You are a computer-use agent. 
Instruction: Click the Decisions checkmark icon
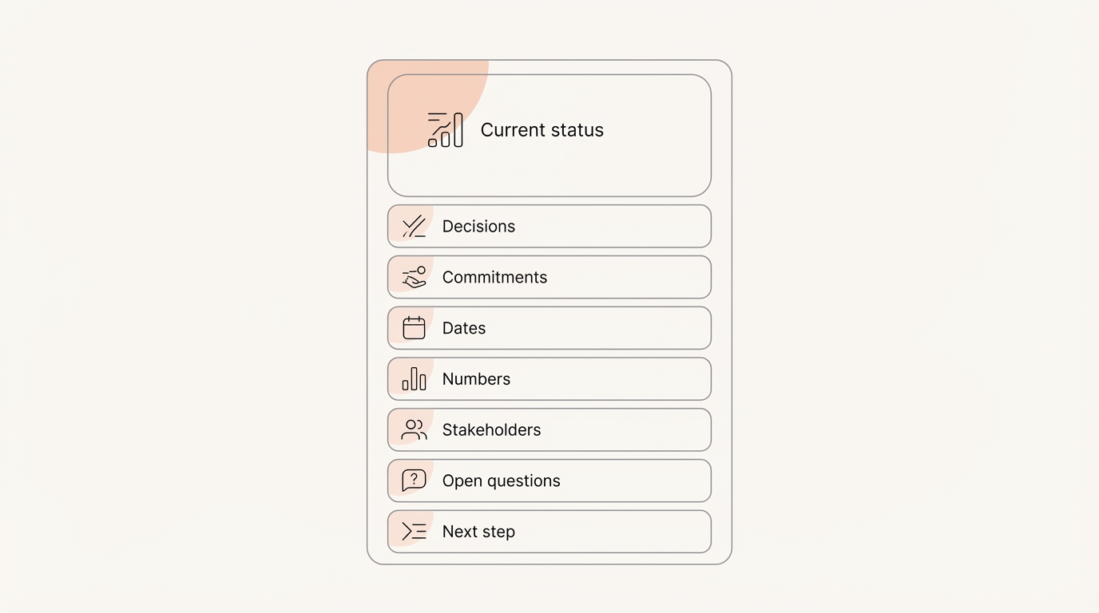pyautogui.click(x=414, y=227)
